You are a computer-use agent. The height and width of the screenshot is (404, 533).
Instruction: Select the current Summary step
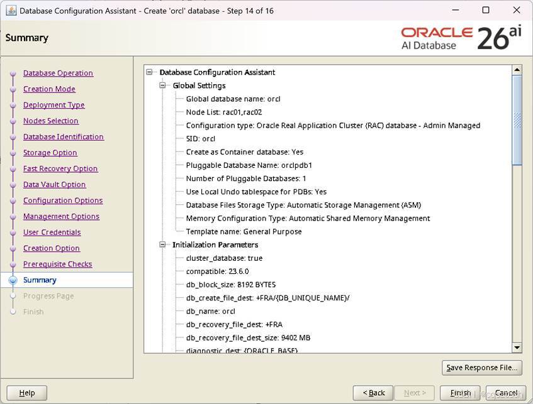click(x=40, y=280)
